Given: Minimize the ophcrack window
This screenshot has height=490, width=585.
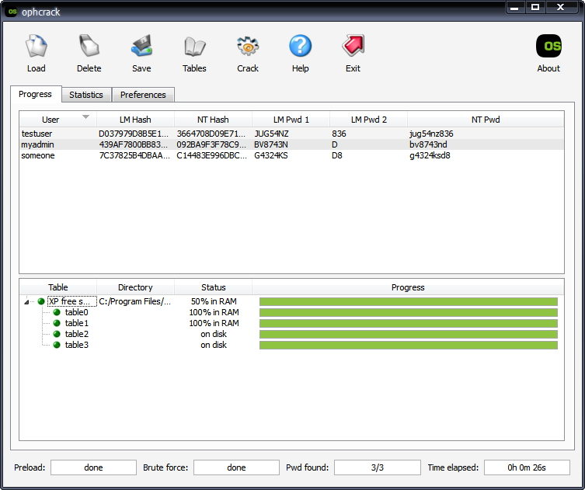Looking at the screenshot, I should point(515,7).
